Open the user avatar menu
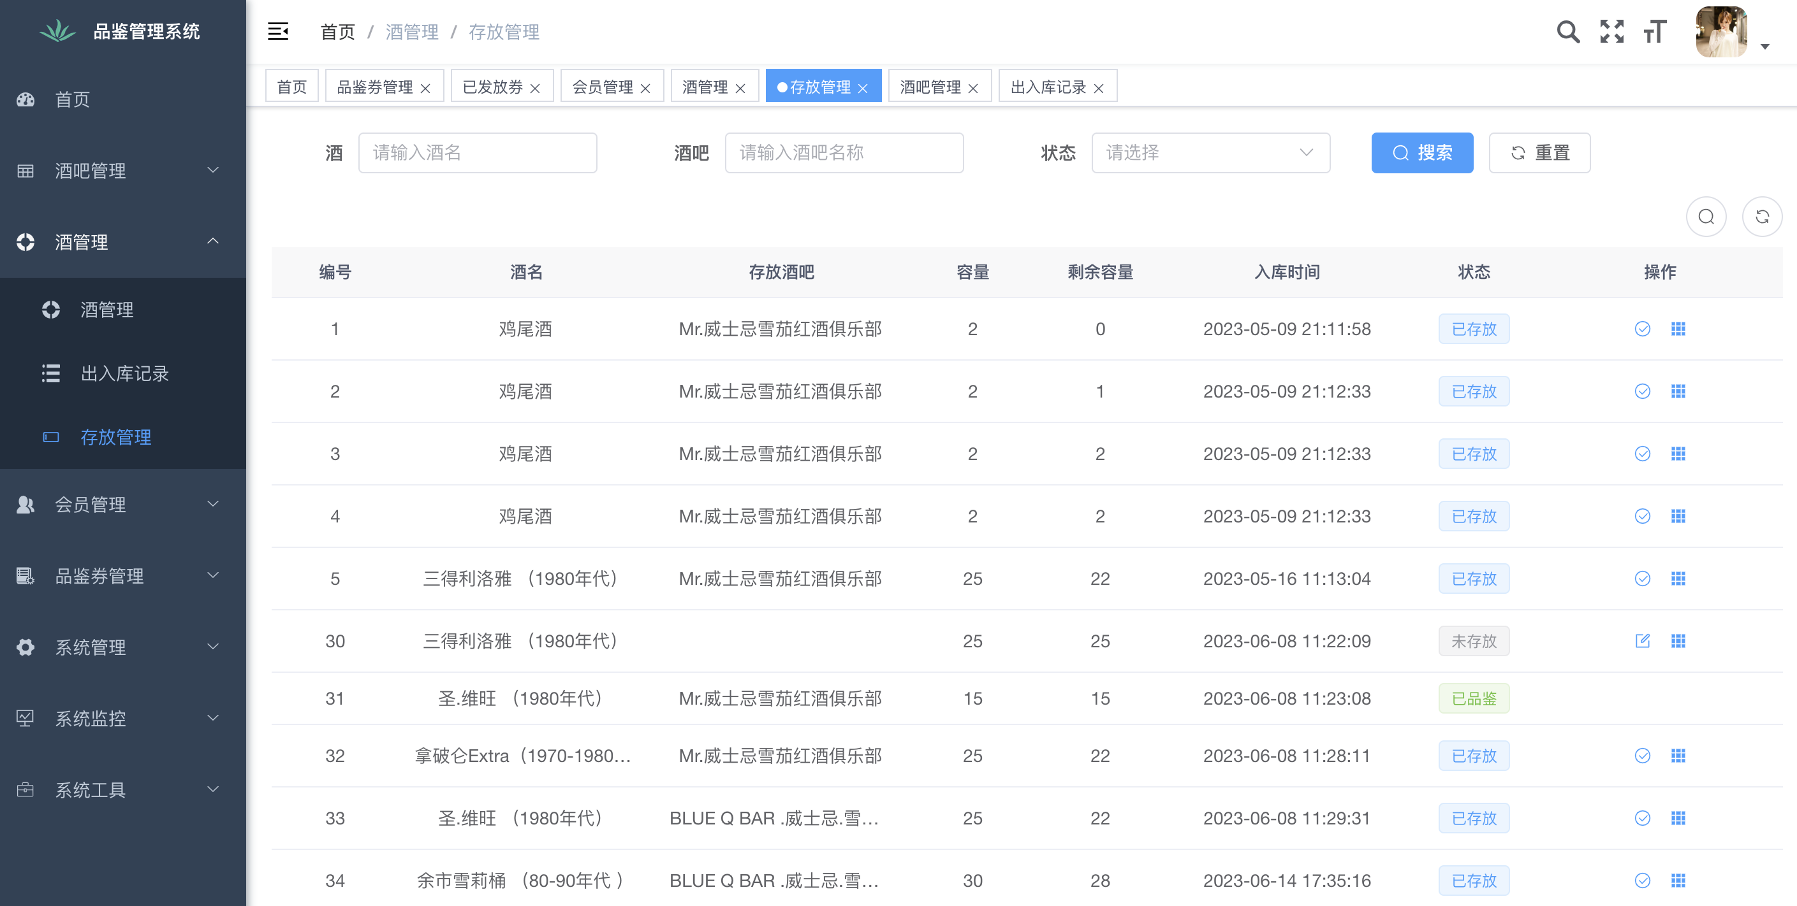This screenshot has height=906, width=1797. click(1721, 31)
